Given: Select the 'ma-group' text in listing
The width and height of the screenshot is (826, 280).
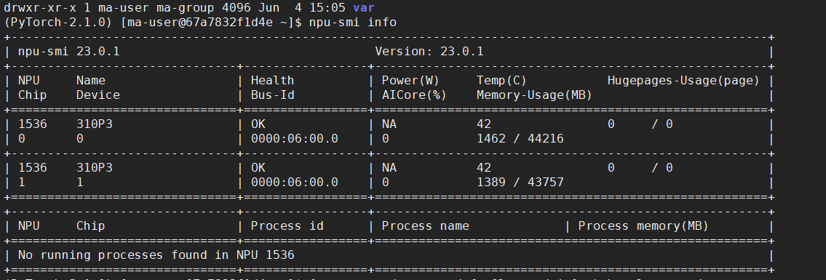Looking at the screenshot, I should (x=186, y=8).
